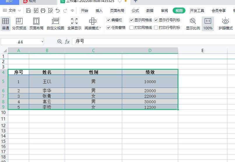Click the cell containing 李华
The image size is (235, 162).
[x=47, y=90]
